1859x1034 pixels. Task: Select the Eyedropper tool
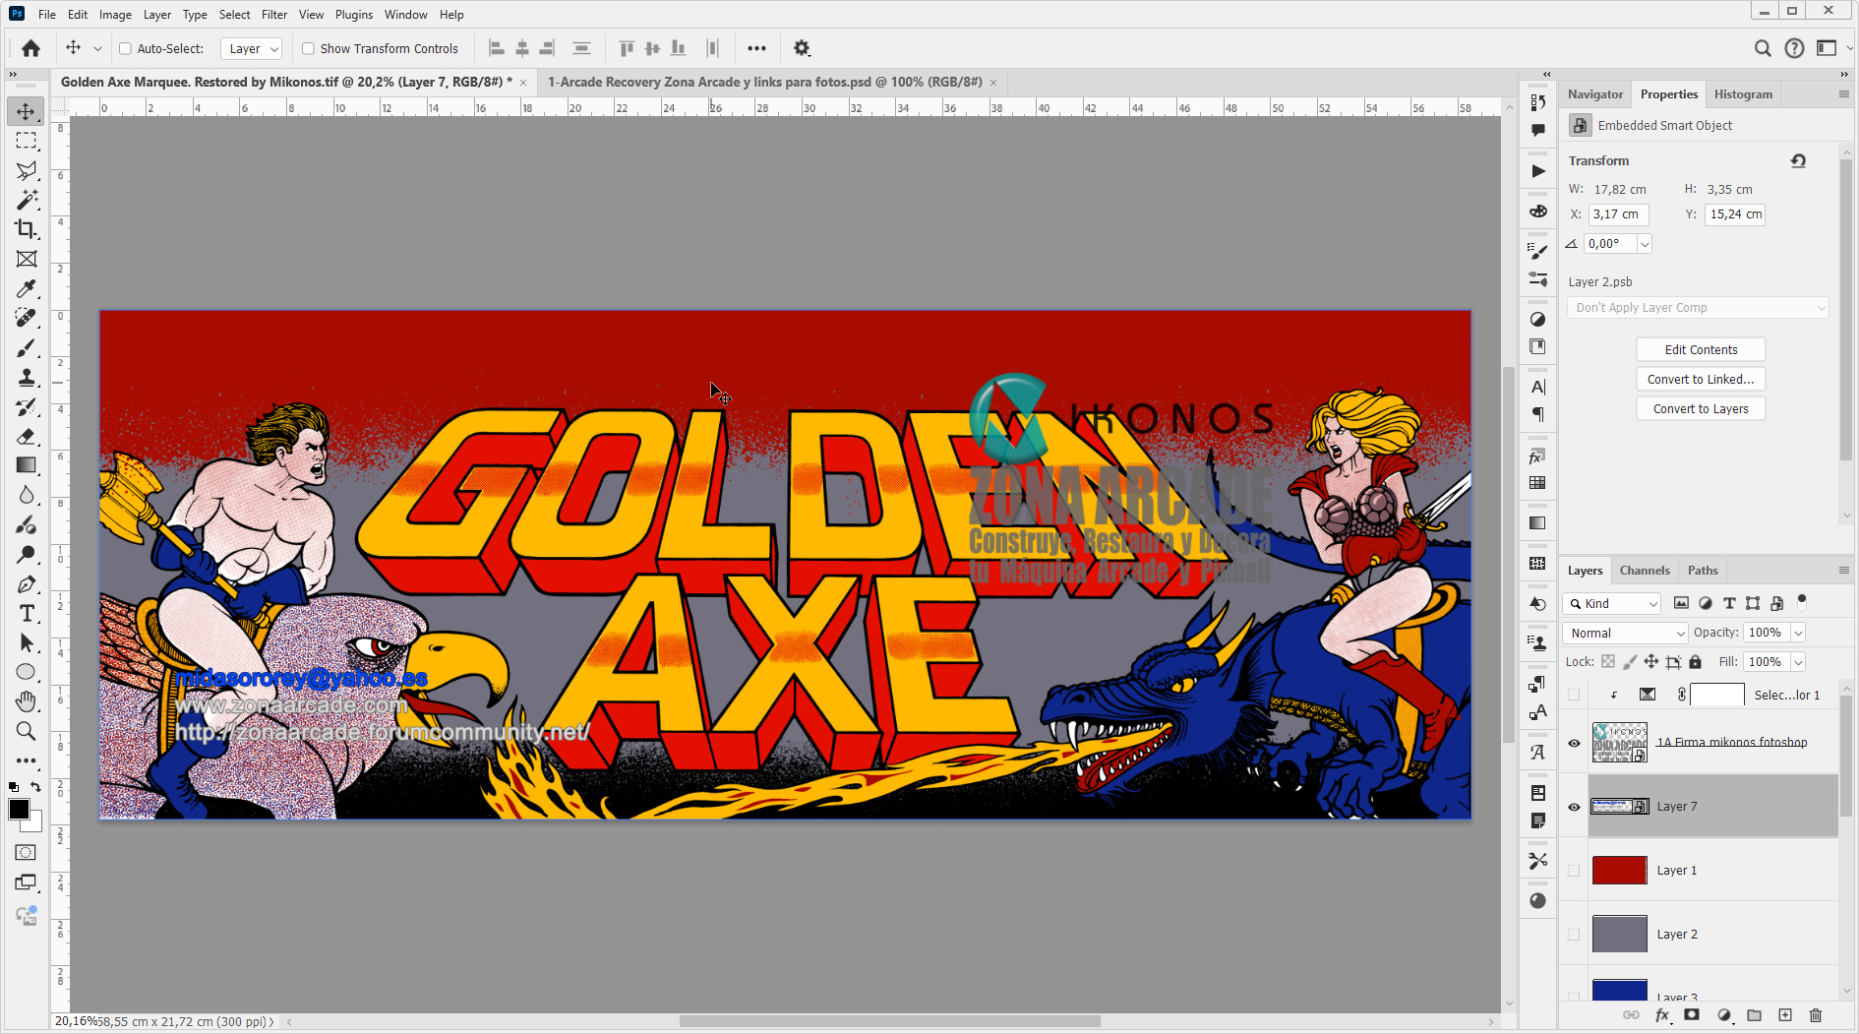tap(26, 288)
